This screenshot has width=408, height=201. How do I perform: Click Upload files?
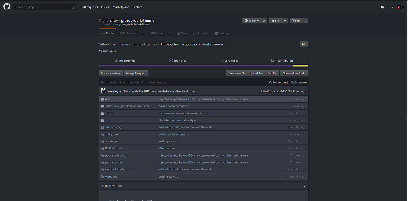click(x=256, y=73)
